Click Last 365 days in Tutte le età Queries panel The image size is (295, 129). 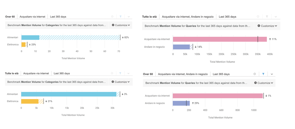point(227,17)
